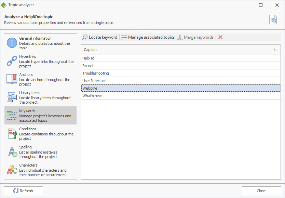Maximize the Topic analyzer window
This screenshot has width=285, height=198.
tap(261, 5)
